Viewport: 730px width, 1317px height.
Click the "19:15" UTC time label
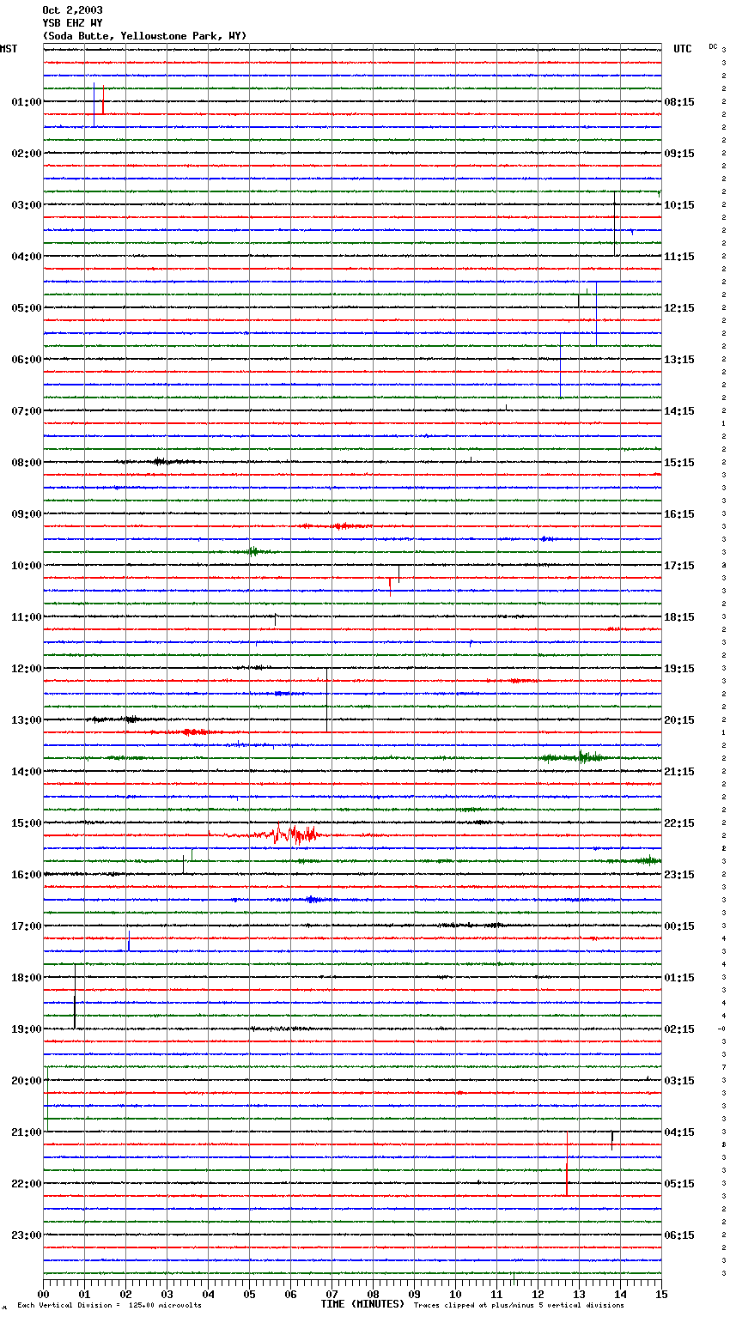pos(679,669)
